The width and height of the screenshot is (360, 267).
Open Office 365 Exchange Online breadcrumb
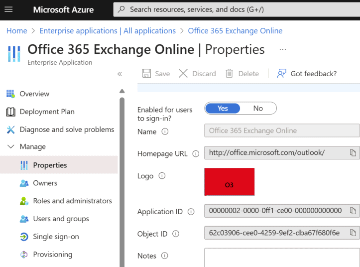[235, 31]
